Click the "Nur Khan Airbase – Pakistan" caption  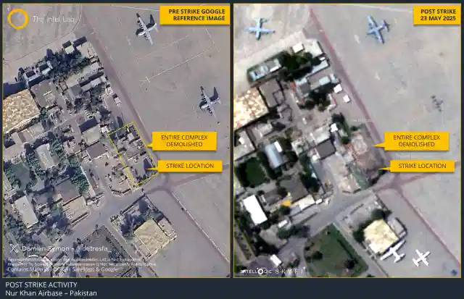click(51, 293)
